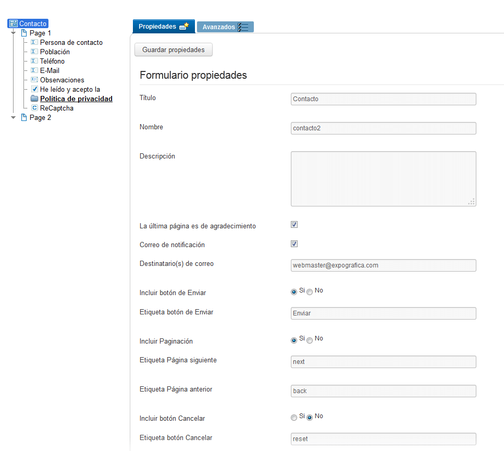
Task: Select Población tree item
Action: (55, 52)
